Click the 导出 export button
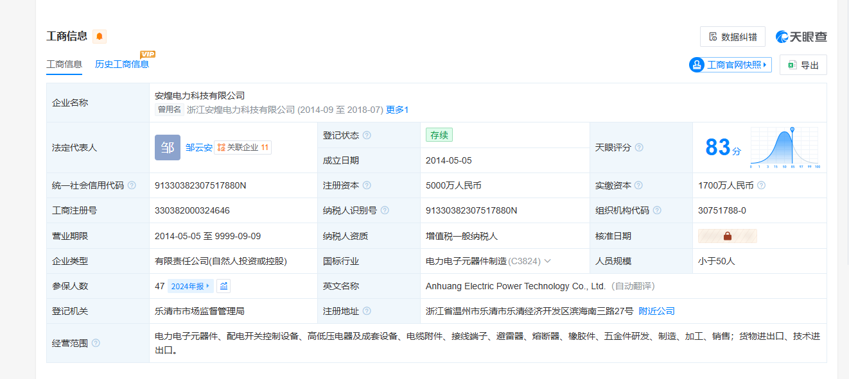 [x=803, y=65]
